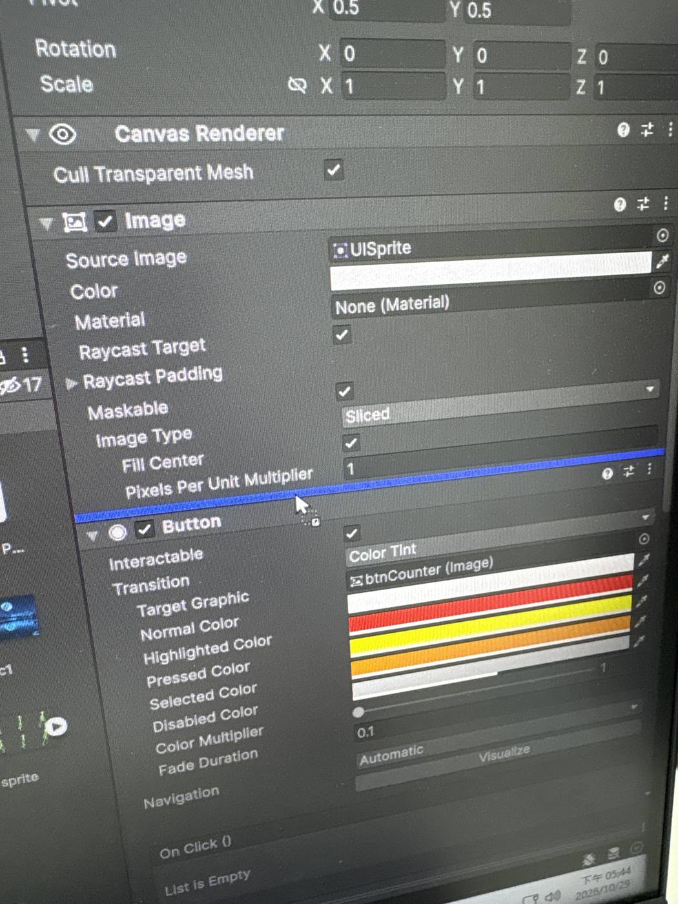Use eyedropper for Highlighted Color

(x=642, y=580)
